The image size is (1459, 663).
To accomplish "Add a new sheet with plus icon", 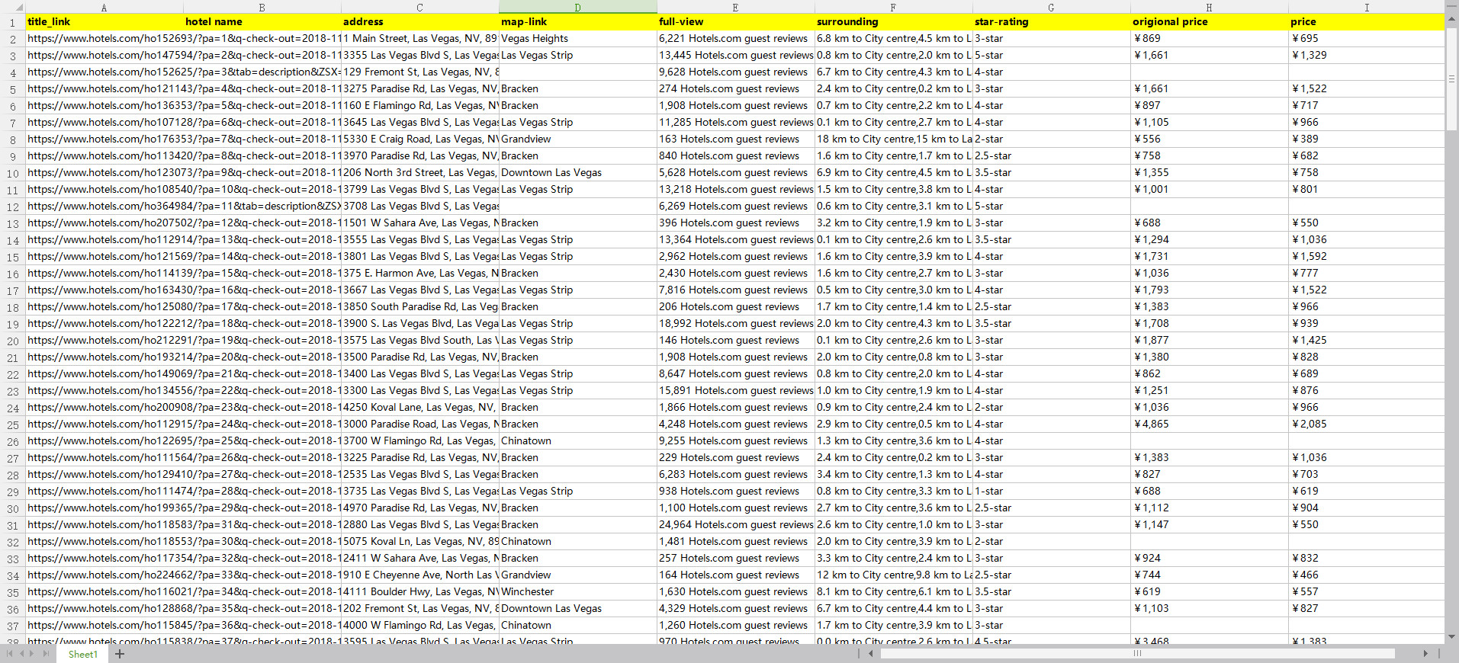I will [120, 654].
